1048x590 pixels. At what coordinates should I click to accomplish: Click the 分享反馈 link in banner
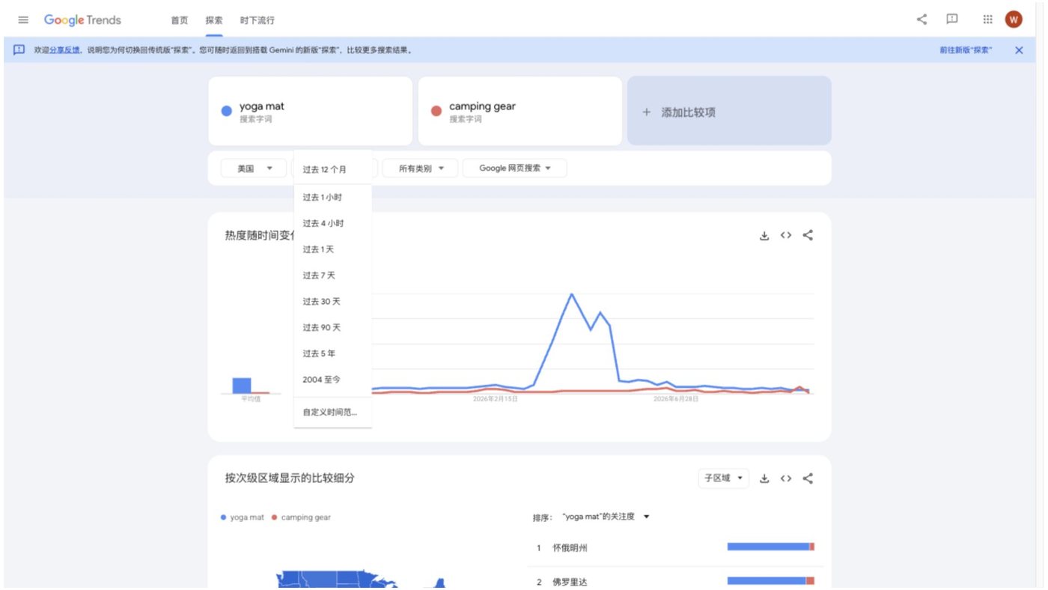pos(64,50)
